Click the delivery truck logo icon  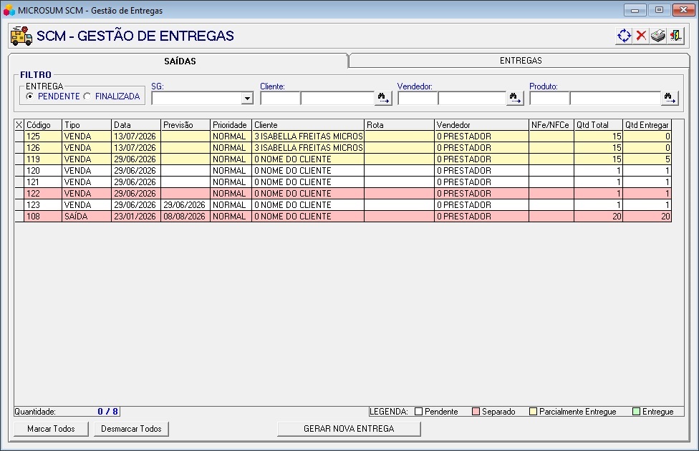(21, 36)
